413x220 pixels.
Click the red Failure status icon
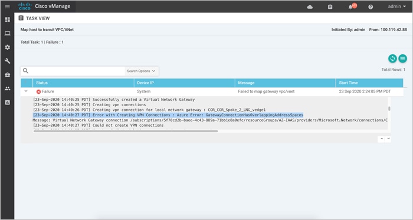pos(38,91)
